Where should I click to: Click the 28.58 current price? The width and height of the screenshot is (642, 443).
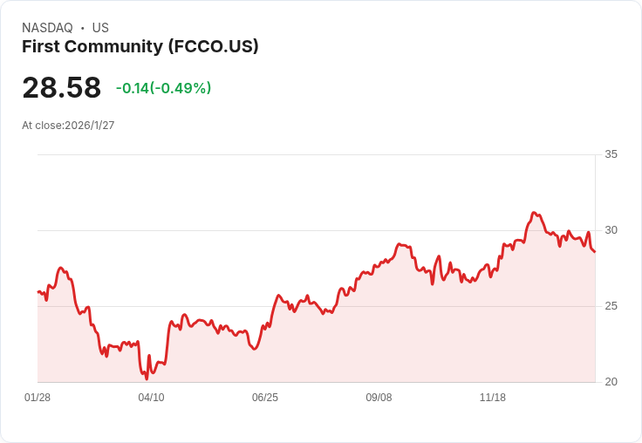[62, 87]
